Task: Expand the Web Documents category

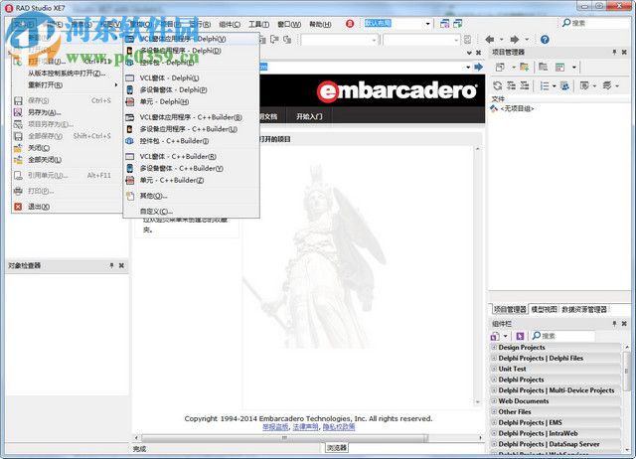Action: point(494,400)
